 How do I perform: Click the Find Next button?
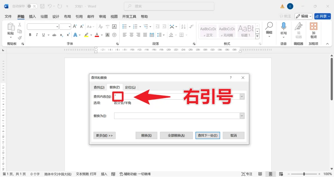tap(208, 135)
